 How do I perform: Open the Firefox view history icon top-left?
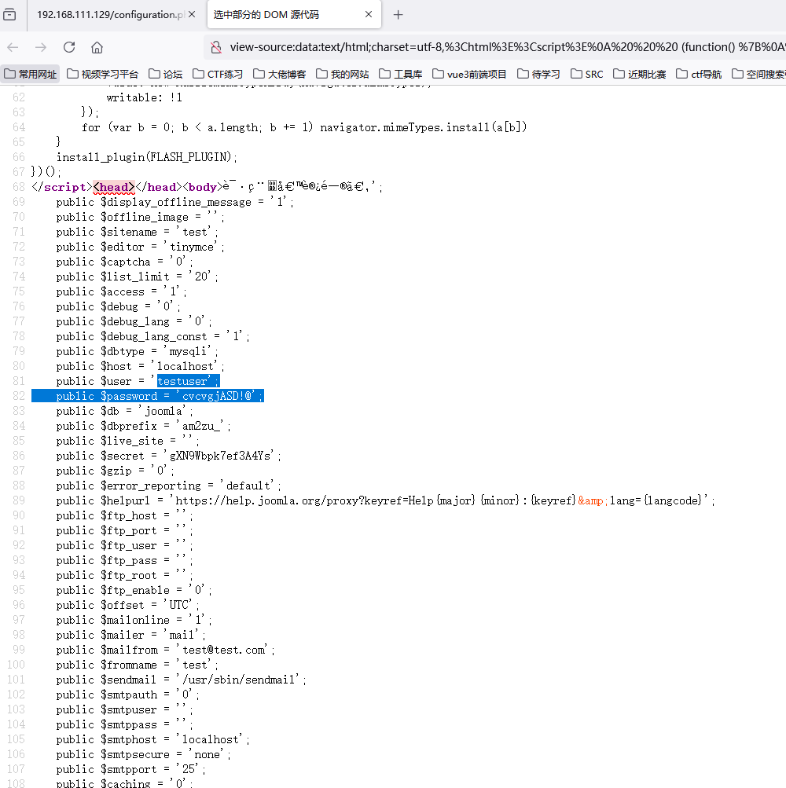click(10, 14)
